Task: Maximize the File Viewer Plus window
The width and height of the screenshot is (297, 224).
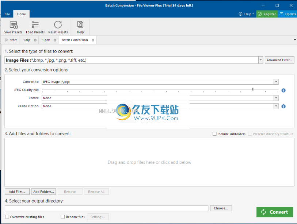Action: (277, 5)
